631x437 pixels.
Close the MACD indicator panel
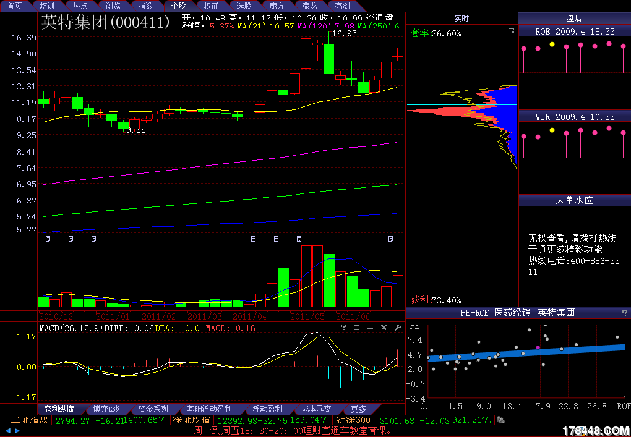pyautogui.click(x=384, y=328)
